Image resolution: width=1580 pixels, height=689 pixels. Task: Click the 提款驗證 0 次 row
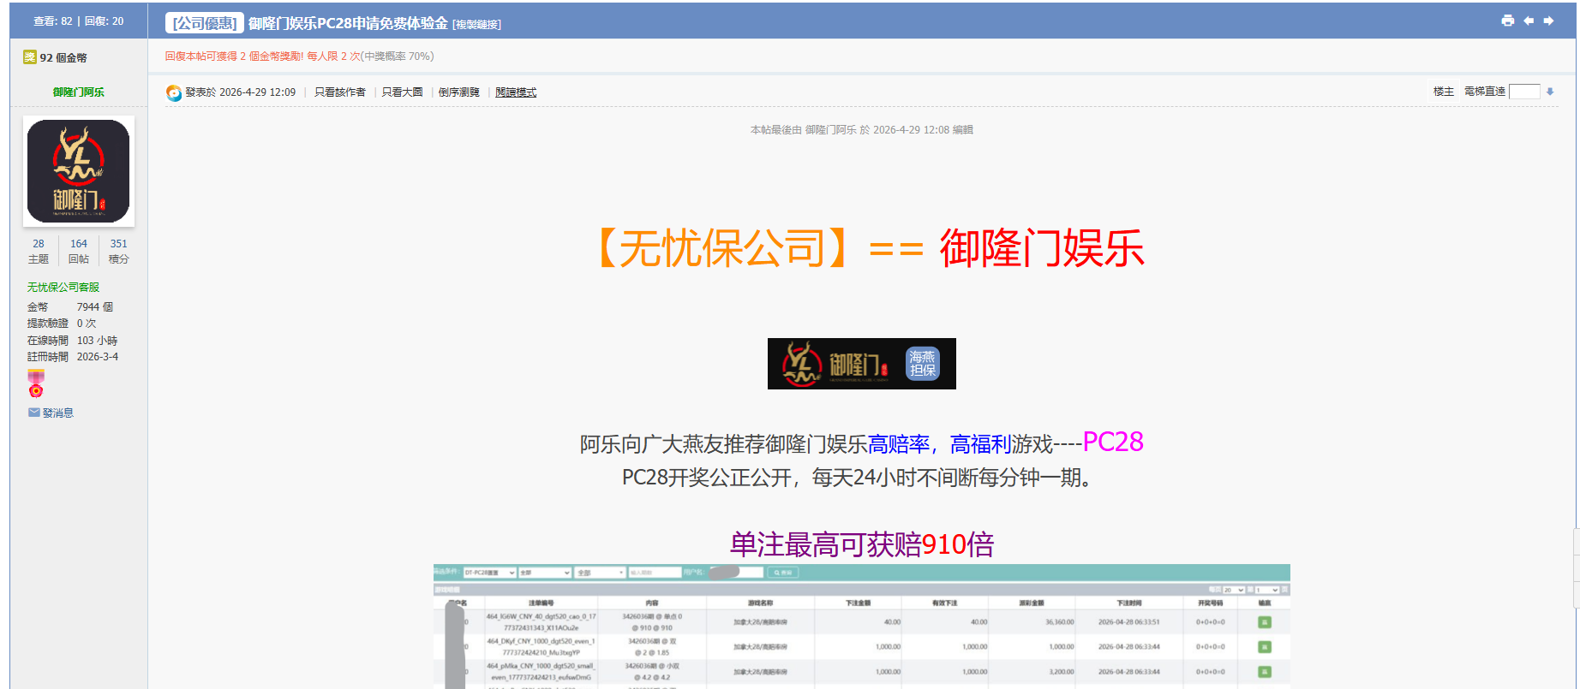(x=62, y=324)
